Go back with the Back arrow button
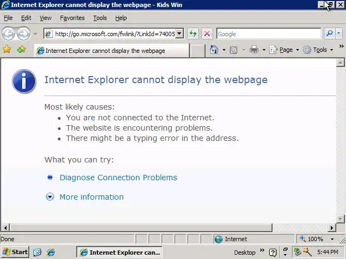 [x=8, y=33]
